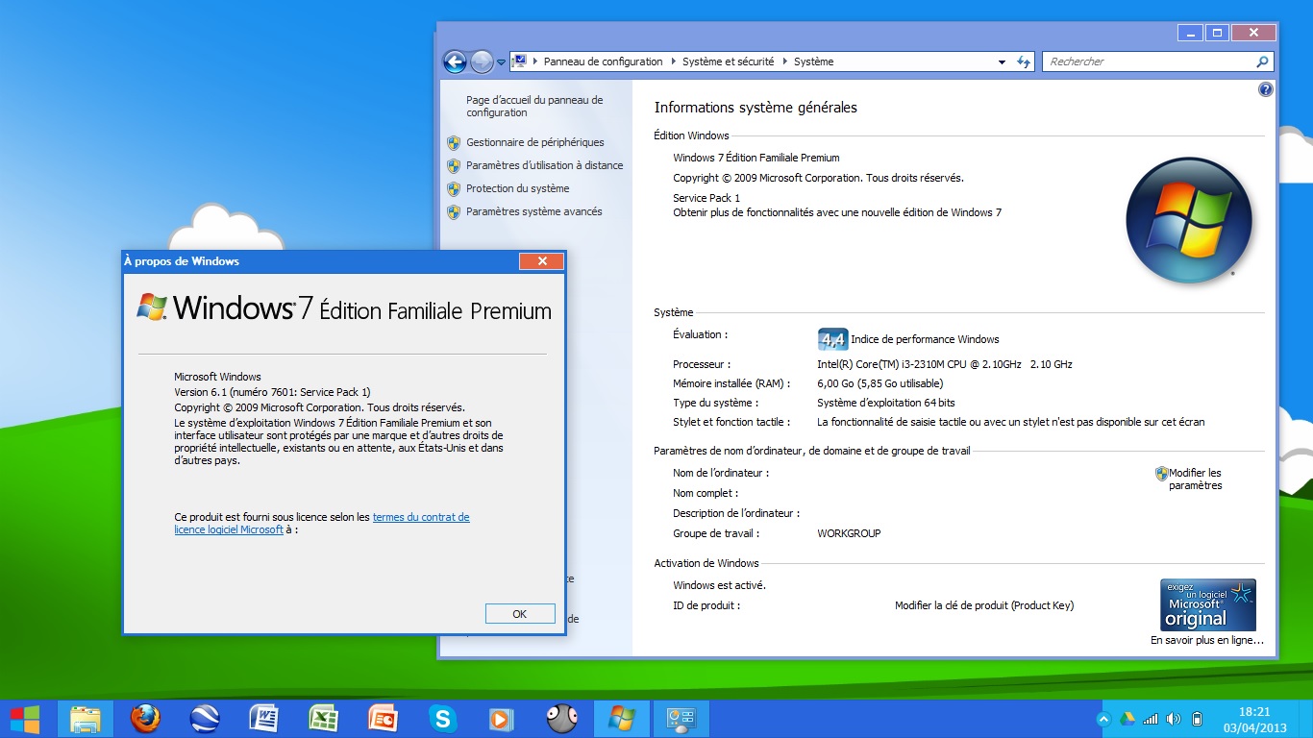Click the shield icon beside Gestionnaire de périphériques
The image size is (1313, 738).
(x=454, y=142)
